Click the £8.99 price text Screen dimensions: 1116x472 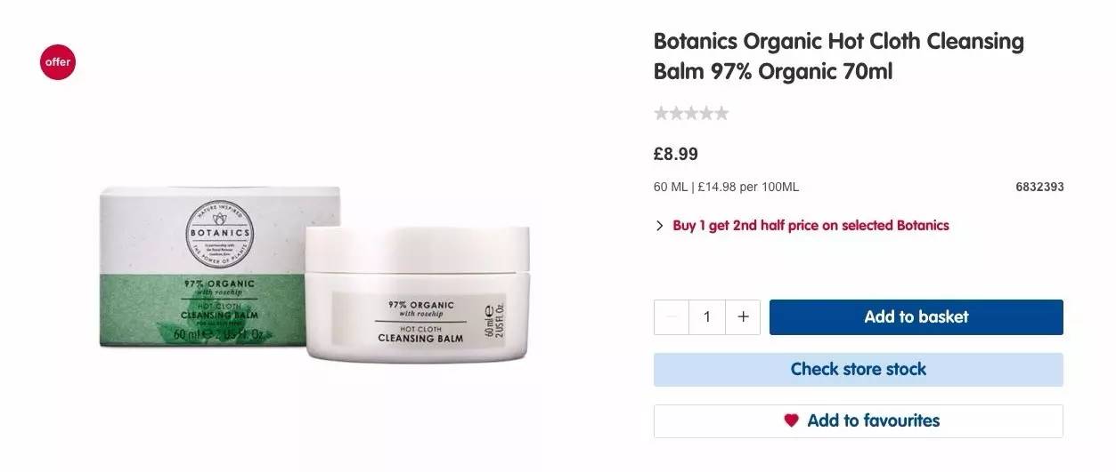[676, 154]
